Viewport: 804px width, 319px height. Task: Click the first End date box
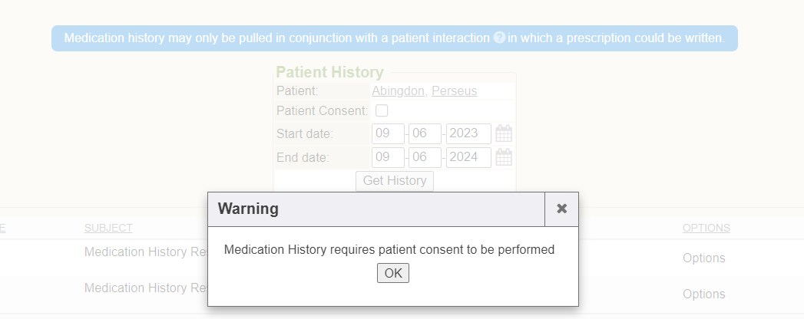[388, 157]
